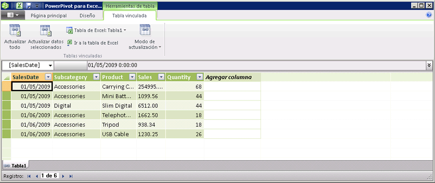
Task: Open quick access toolbar customize arrow
Action: [x=37, y=5]
